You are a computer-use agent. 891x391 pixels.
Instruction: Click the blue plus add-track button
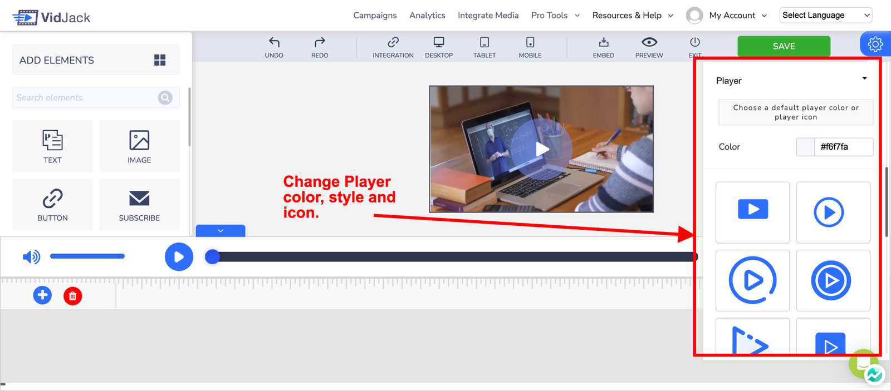coord(42,295)
